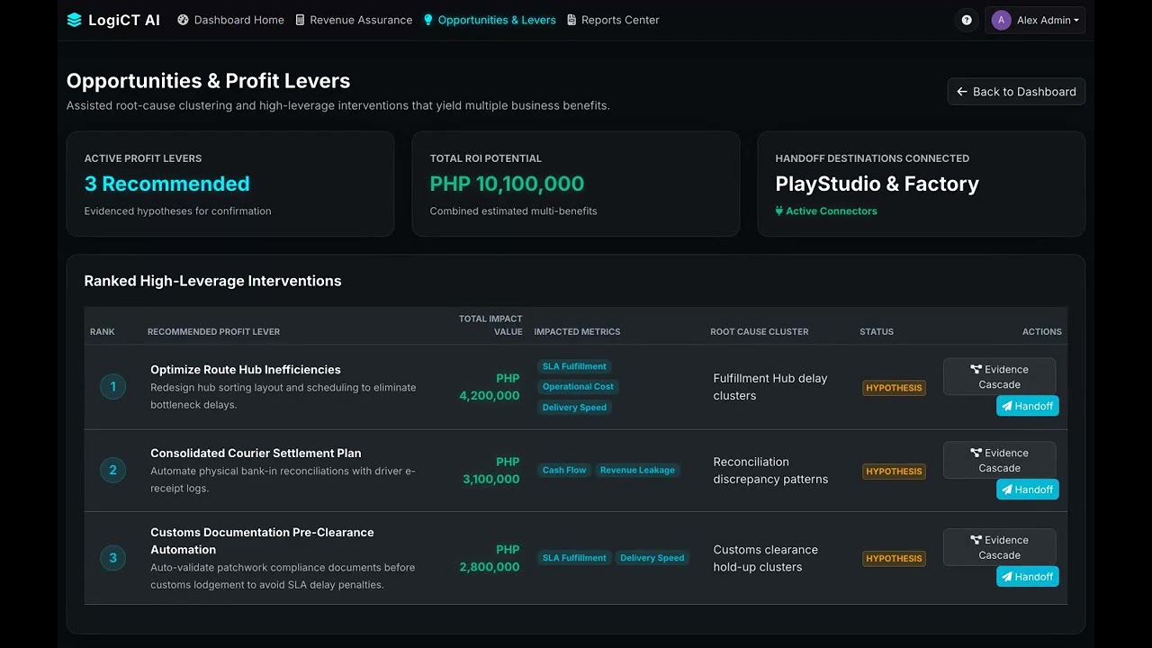Viewport: 1152px width, 648px height.
Task: Click the Active Connectors plug icon
Action: (x=779, y=211)
